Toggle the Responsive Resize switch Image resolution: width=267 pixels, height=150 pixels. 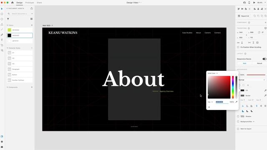click(x=264, y=59)
